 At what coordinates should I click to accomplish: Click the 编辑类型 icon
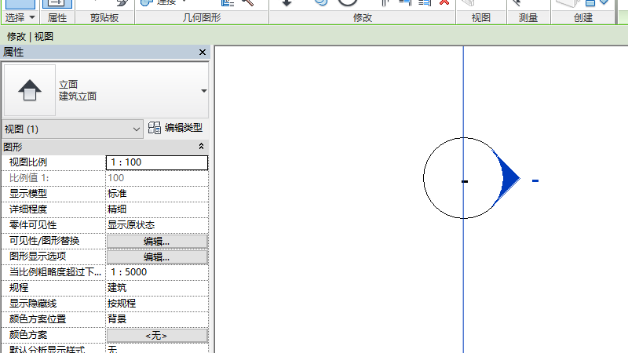click(155, 128)
